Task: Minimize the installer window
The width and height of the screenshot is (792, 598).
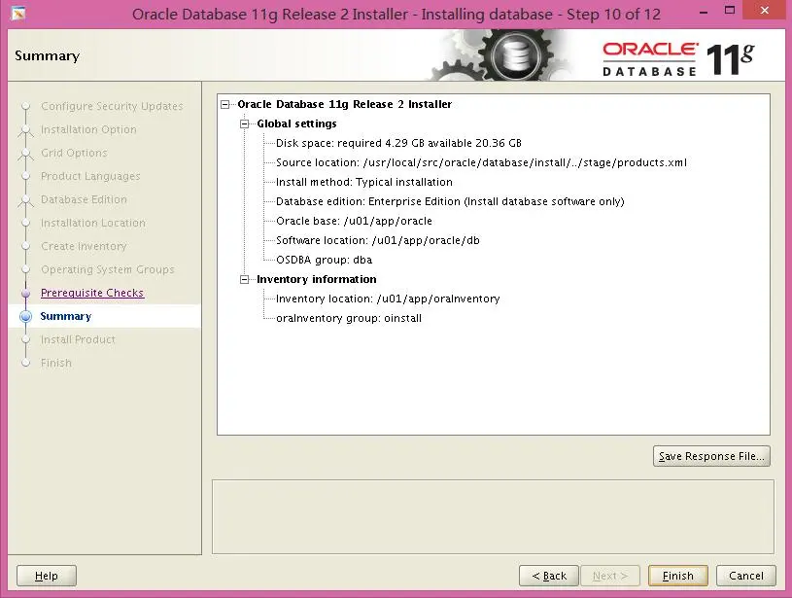Action: [704, 11]
